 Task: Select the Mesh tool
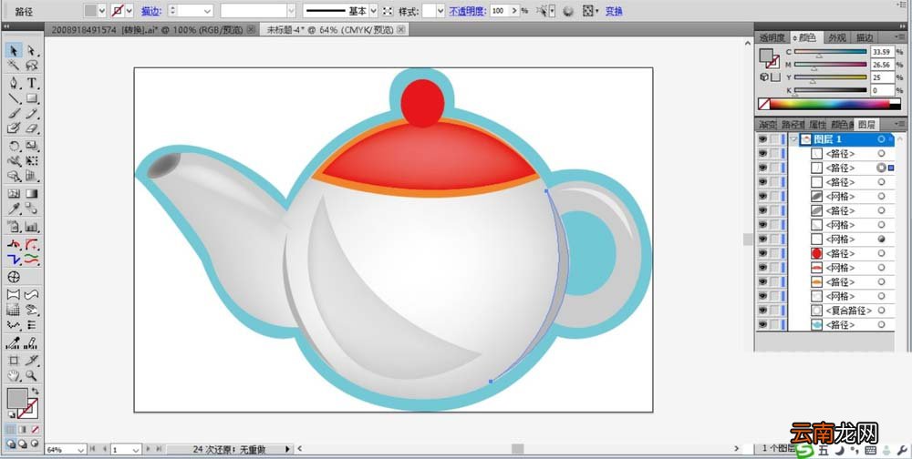(x=15, y=193)
